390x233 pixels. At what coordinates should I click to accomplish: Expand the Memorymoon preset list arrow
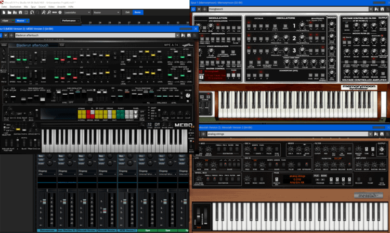pos(371,9)
